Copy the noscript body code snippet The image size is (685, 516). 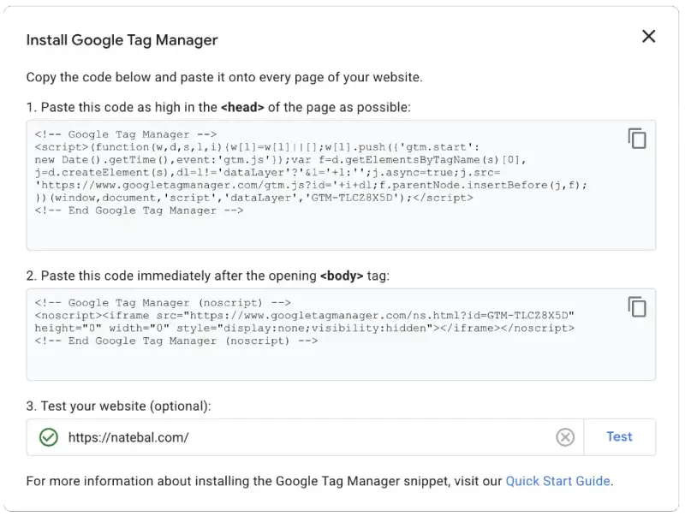coord(637,307)
